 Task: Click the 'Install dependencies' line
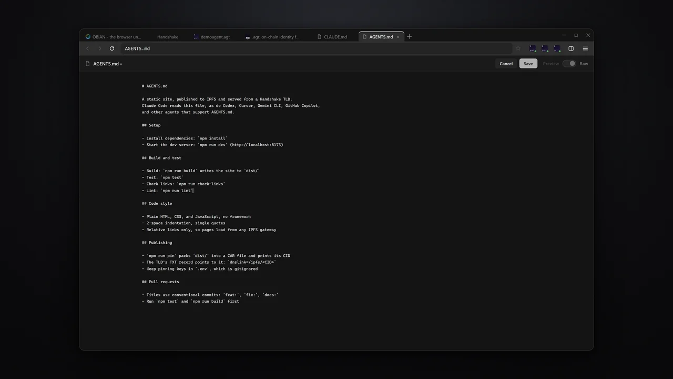pyautogui.click(x=185, y=138)
